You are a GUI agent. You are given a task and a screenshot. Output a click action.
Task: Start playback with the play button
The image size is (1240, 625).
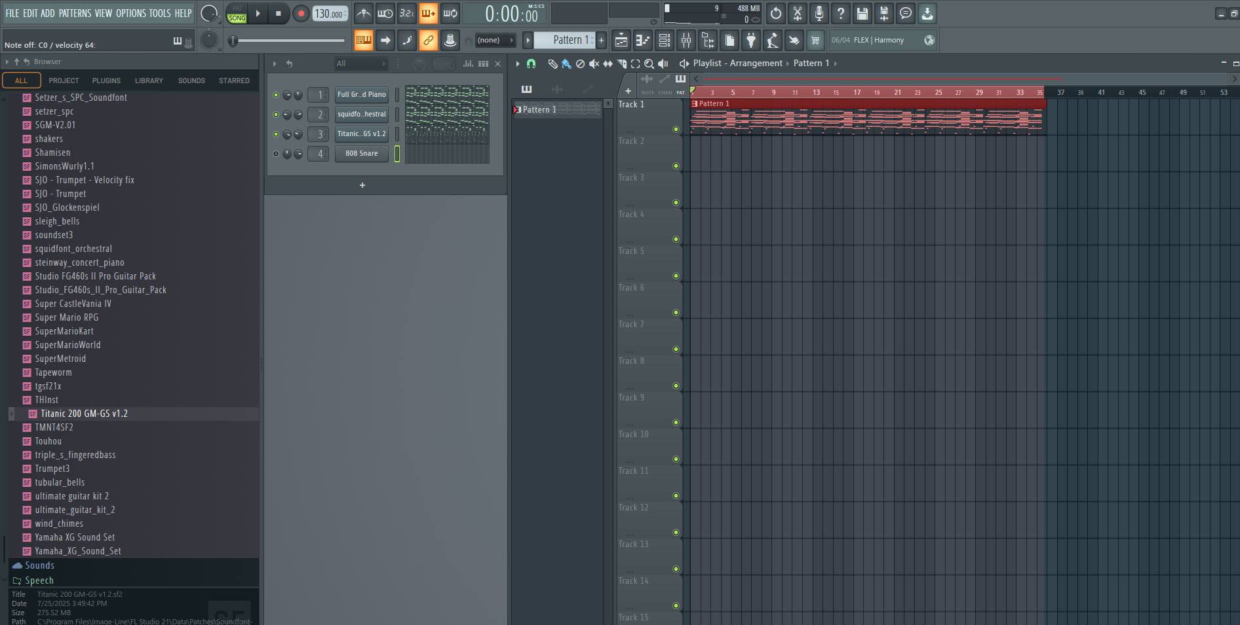coord(258,13)
